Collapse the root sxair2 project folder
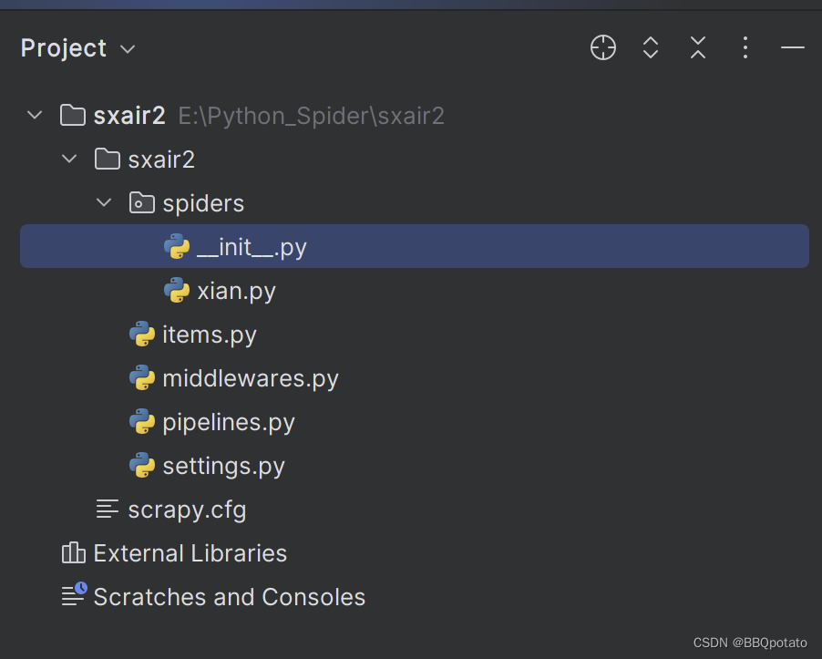Image resolution: width=822 pixels, height=659 pixels. 35,116
